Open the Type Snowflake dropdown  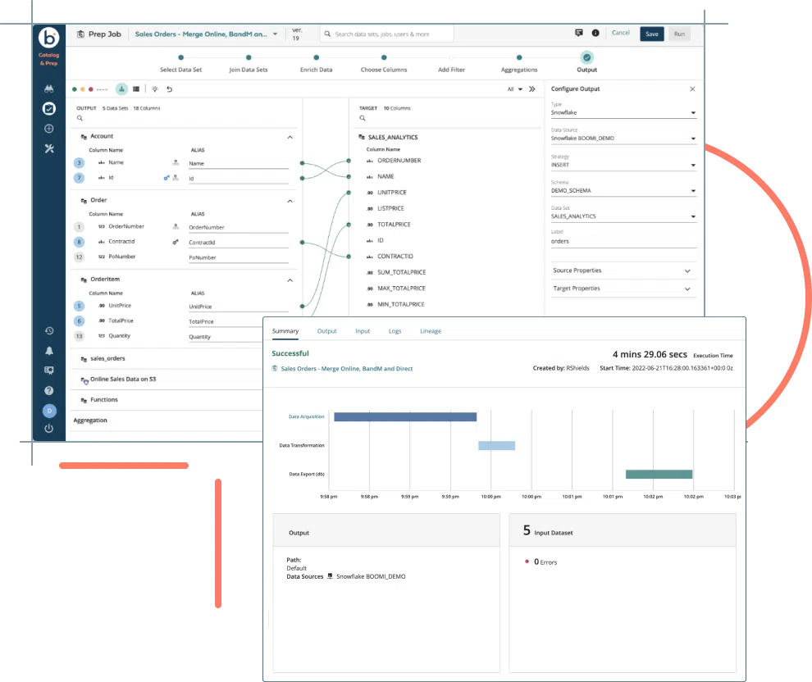(623, 112)
